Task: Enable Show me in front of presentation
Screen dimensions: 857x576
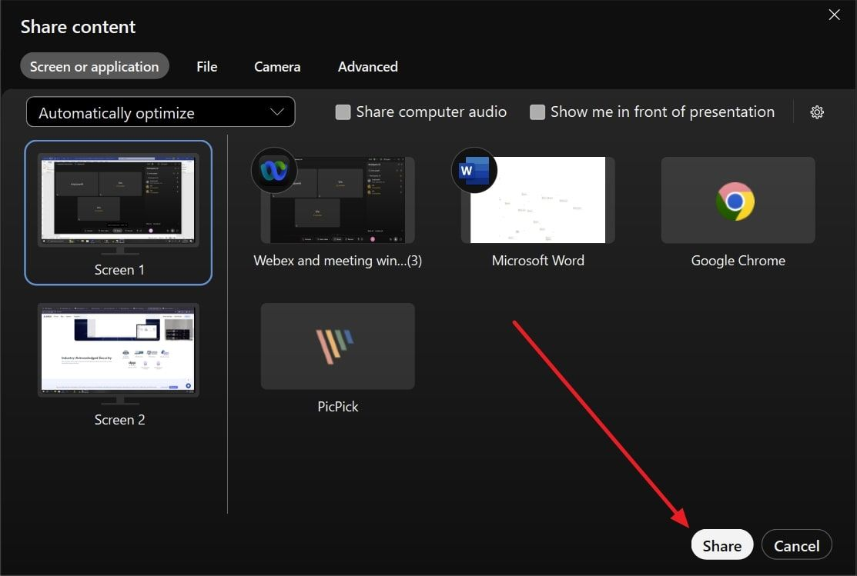Action: pyautogui.click(x=537, y=112)
